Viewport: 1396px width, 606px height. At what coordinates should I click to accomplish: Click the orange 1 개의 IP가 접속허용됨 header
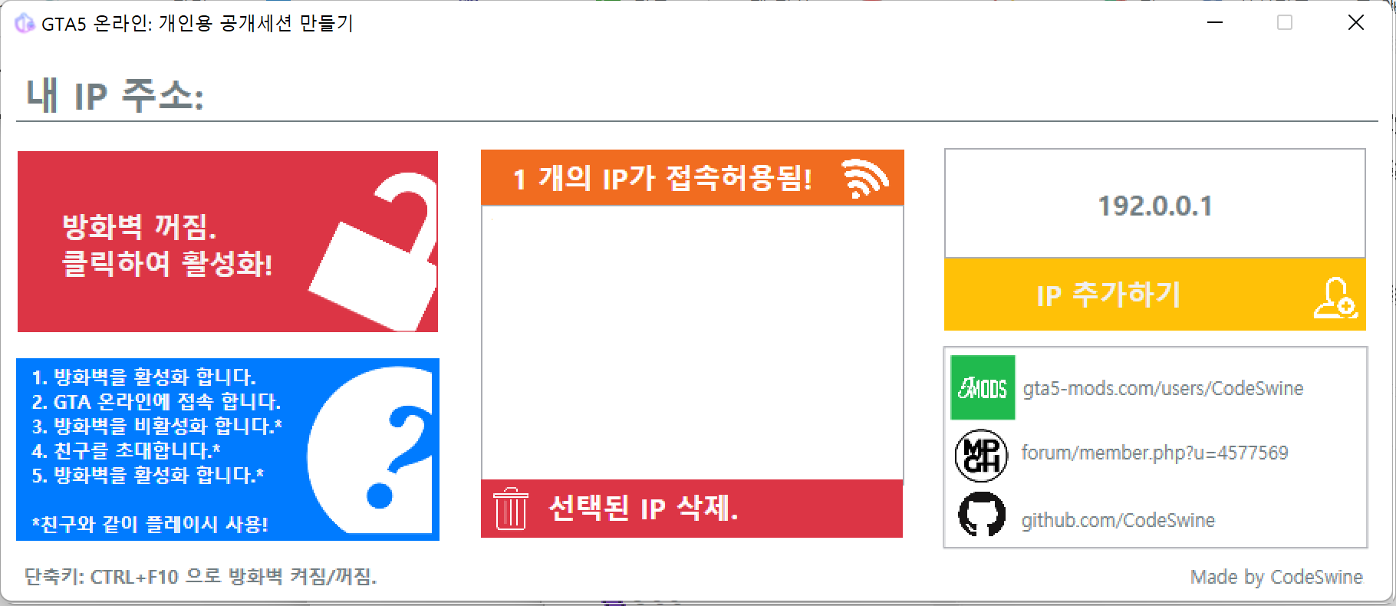[x=692, y=178]
